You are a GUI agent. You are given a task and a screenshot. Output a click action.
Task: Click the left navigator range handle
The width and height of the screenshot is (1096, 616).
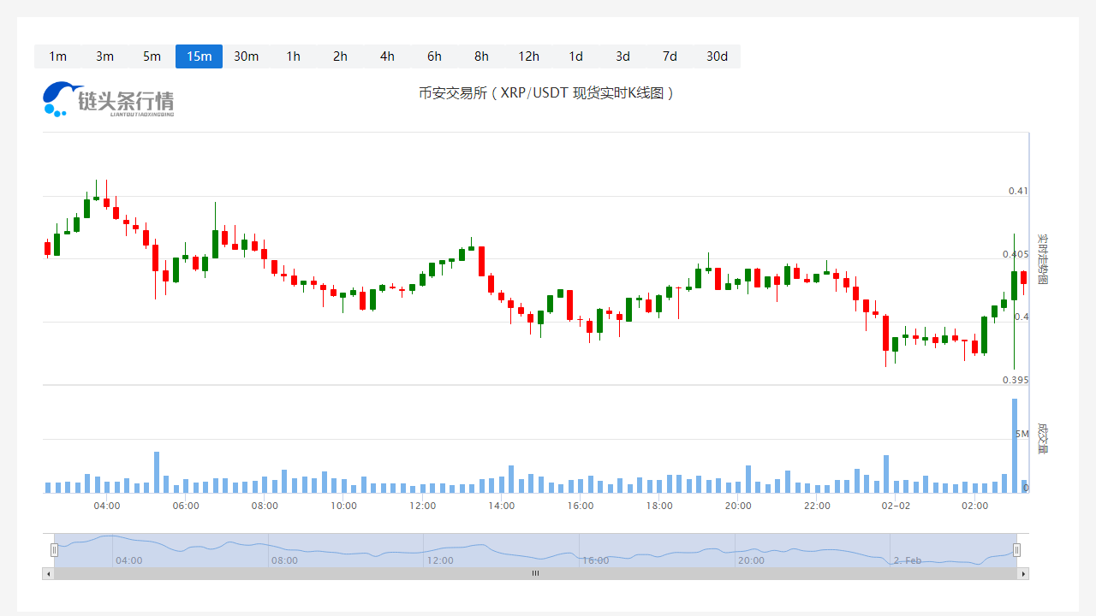pos(55,550)
